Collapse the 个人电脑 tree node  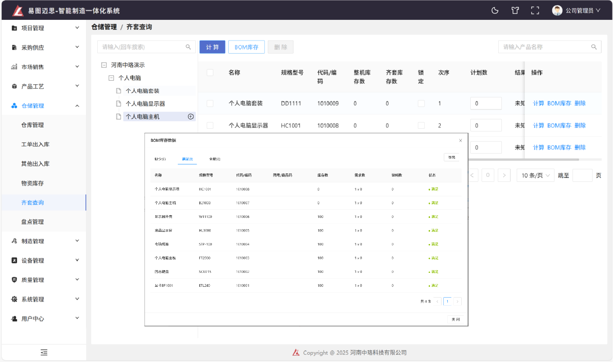click(x=111, y=78)
